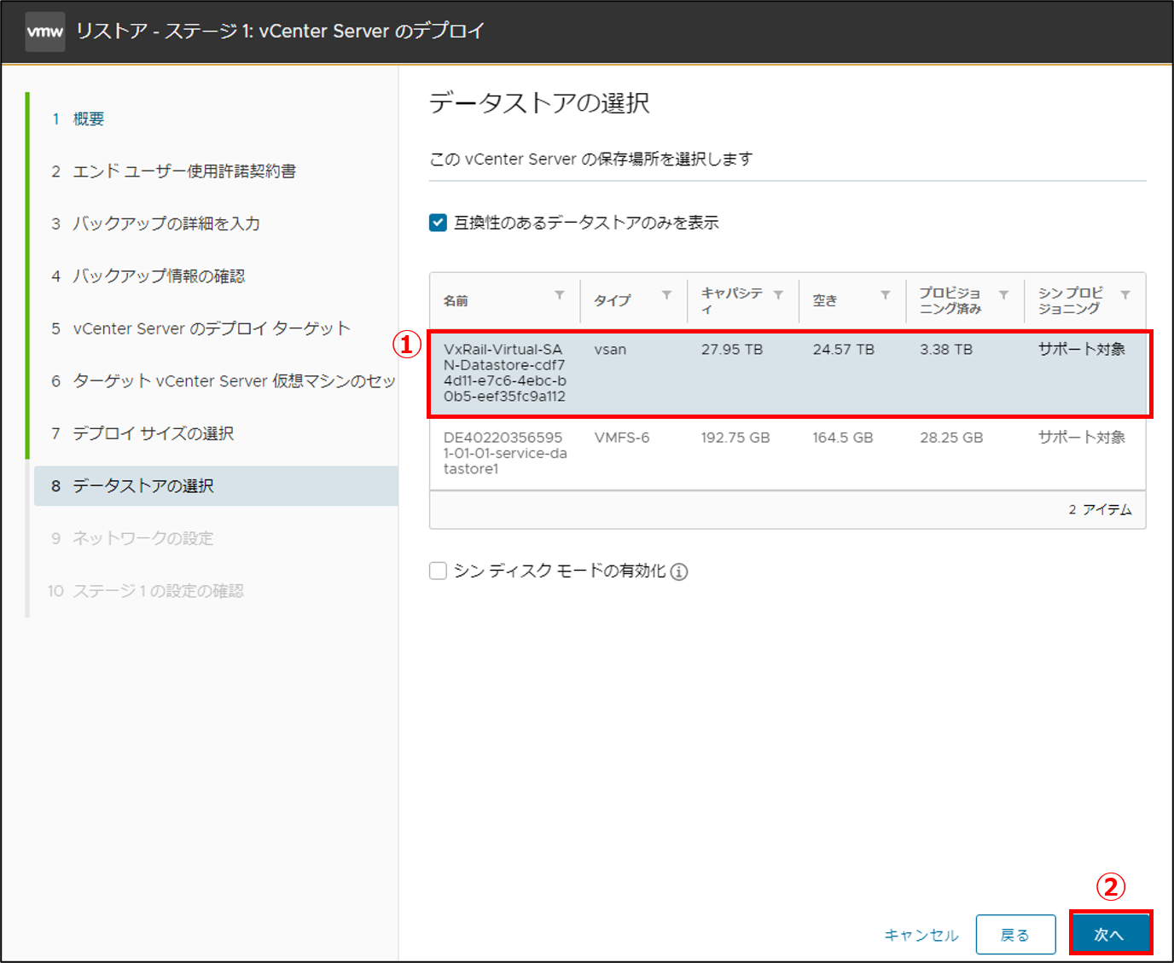This screenshot has height=963, width=1174.
Task: Click the 164.5 GB free space cell
Action: 843,438
